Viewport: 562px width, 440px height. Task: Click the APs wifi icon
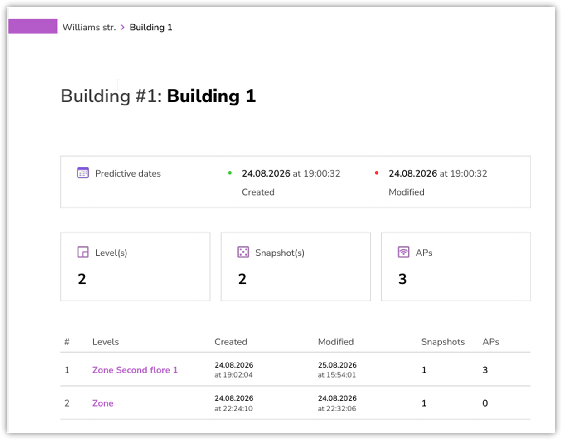[403, 252]
